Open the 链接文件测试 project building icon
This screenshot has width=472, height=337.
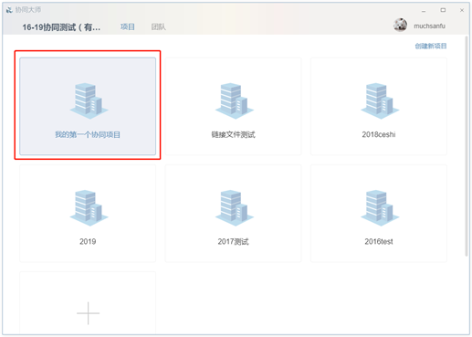[x=235, y=100]
